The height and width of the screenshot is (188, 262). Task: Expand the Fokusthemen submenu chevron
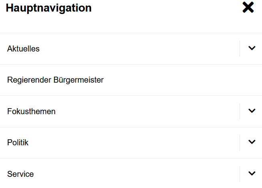pyautogui.click(x=252, y=111)
